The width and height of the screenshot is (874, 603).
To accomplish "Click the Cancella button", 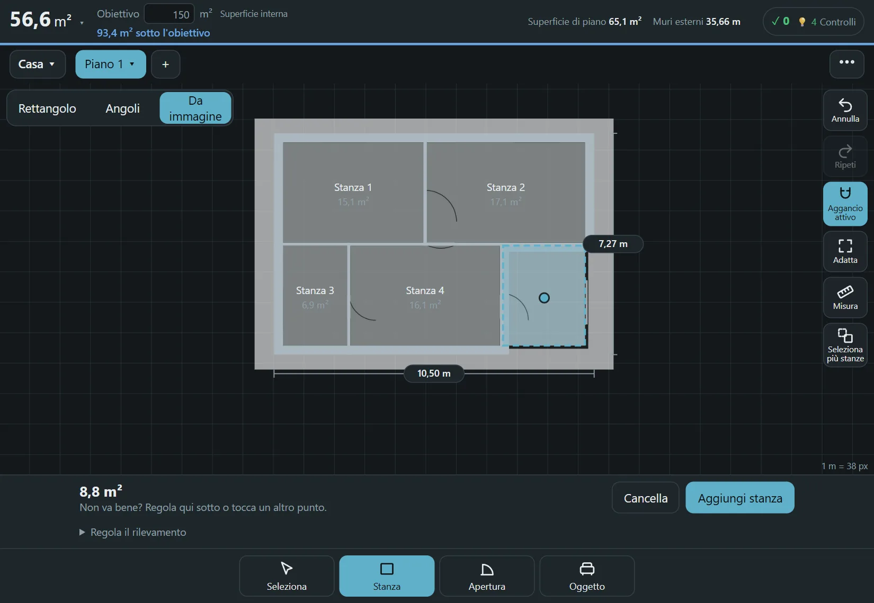I will pyautogui.click(x=645, y=498).
